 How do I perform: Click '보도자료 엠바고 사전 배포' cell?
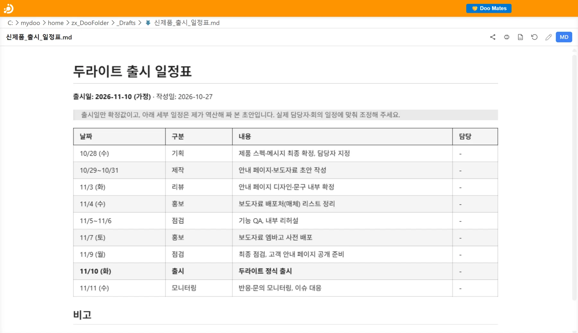point(342,237)
